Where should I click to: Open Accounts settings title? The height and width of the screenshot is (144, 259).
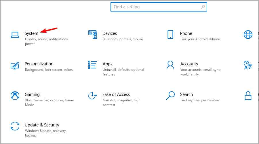pyautogui.click(x=189, y=64)
